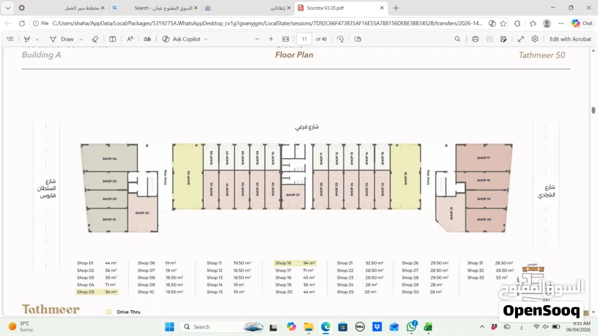Click the PDF vertical scrollbar thumb

(x=593, y=110)
